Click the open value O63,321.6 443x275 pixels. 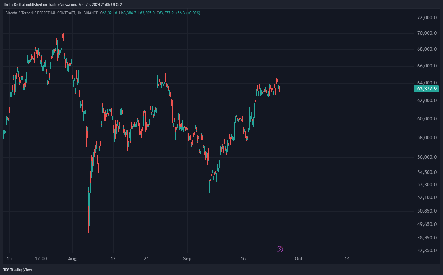click(109, 13)
